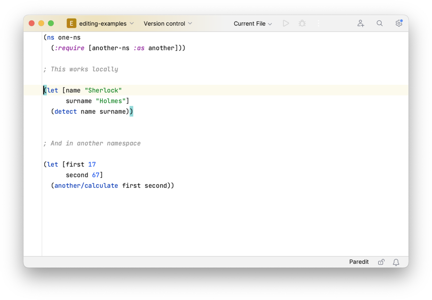
Task: Click the "ns" keyword on the first line
Action: pyautogui.click(x=50, y=38)
